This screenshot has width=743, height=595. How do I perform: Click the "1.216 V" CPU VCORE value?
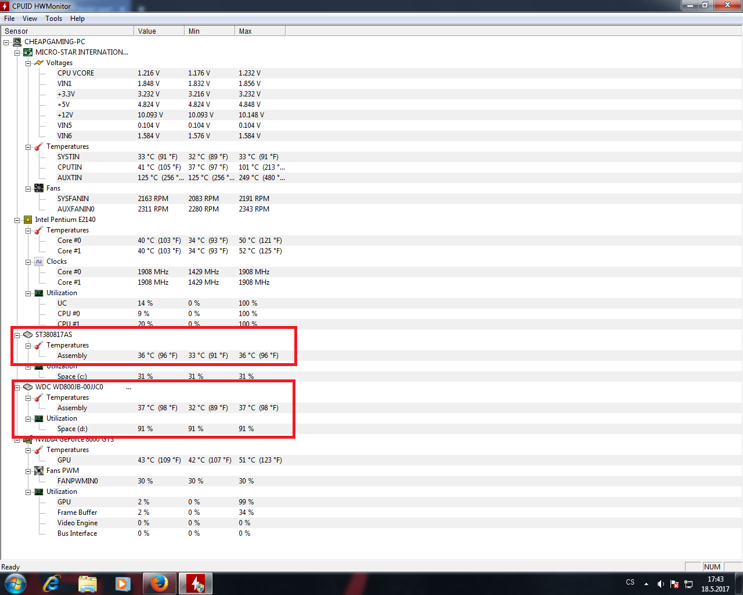[x=149, y=73]
